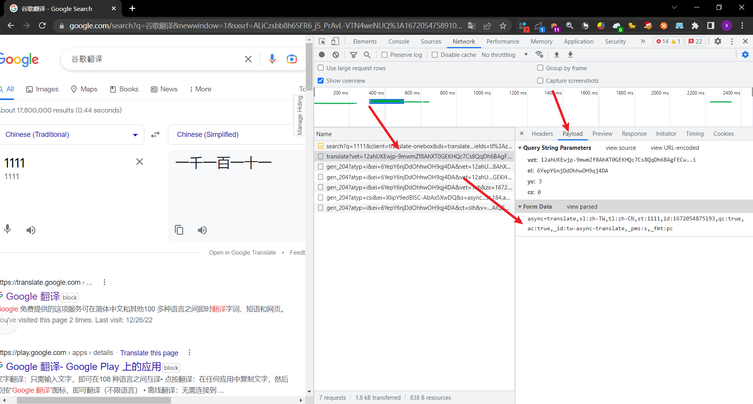Open the inspect element picker tool
This screenshot has width=753, height=404.
point(322,42)
